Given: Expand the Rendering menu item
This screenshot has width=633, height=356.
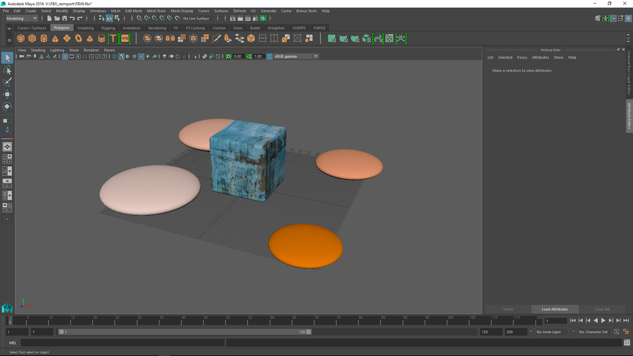Looking at the screenshot, I should pyautogui.click(x=157, y=28).
